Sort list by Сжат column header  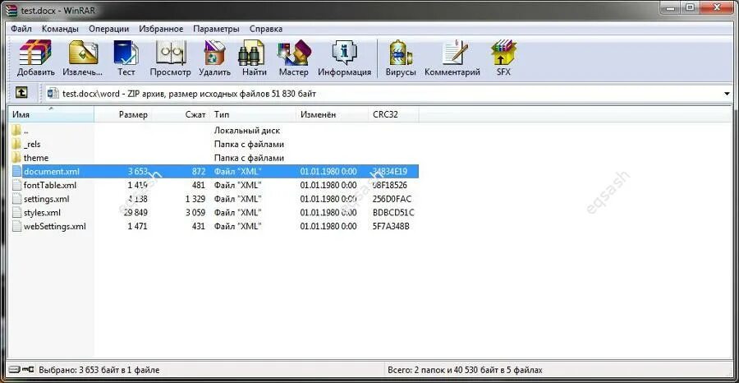[x=181, y=114]
